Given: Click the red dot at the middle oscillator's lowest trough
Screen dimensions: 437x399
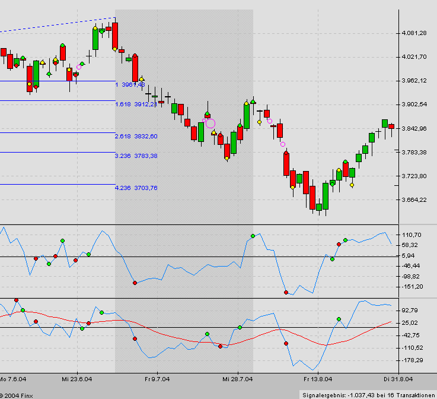Looking at the screenshot, I should tap(286, 292).
